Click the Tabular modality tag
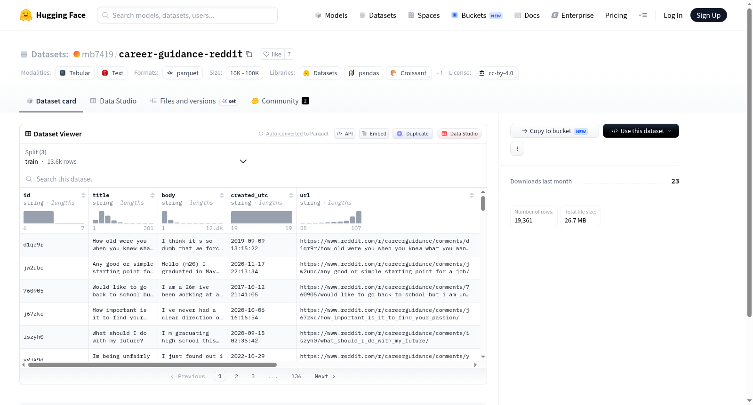Viewport: 753px width, 405px height. 75,73
